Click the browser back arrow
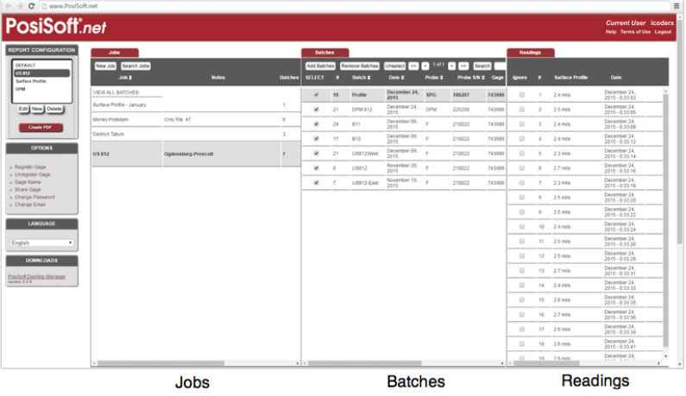 (7, 6)
